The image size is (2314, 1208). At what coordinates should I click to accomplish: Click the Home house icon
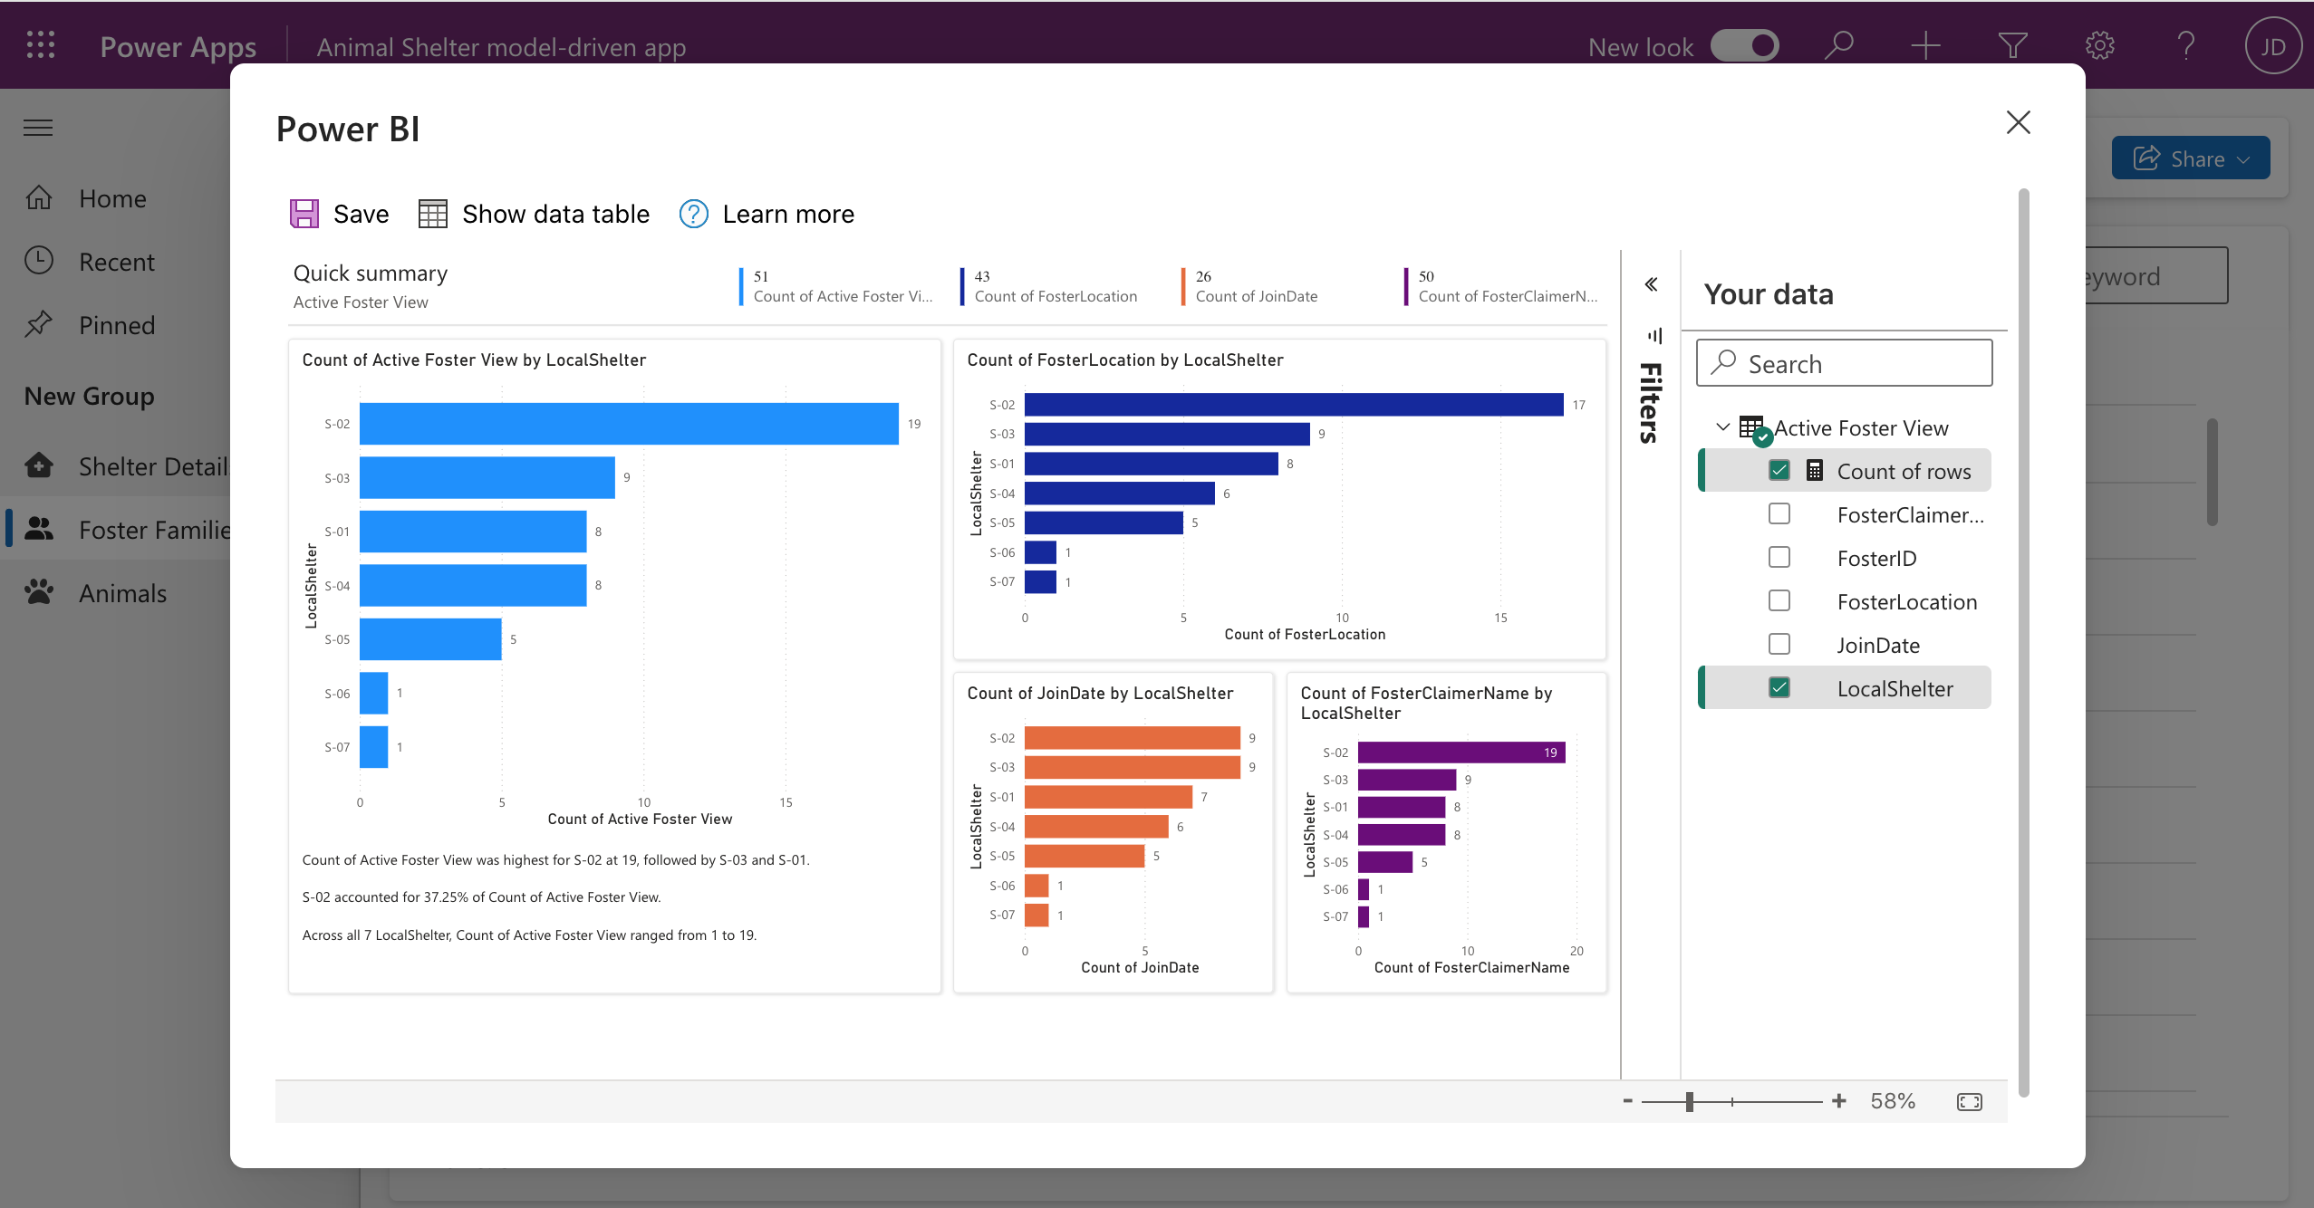(x=38, y=197)
